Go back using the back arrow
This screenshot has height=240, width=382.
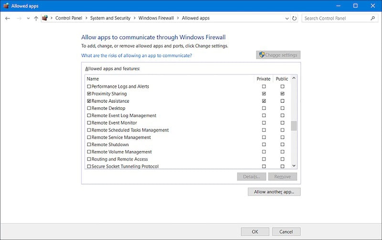point(8,18)
